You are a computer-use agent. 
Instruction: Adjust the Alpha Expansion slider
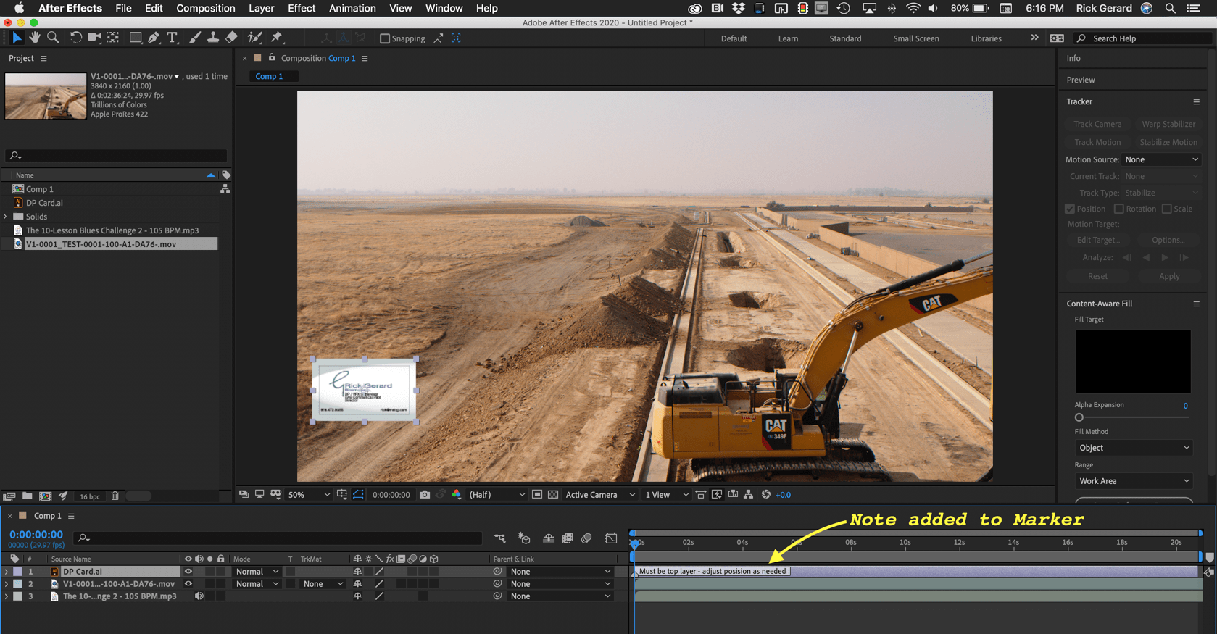click(1079, 417)
